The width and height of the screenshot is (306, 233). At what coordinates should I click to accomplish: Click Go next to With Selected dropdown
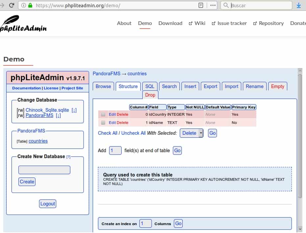(x=212, y=133)
